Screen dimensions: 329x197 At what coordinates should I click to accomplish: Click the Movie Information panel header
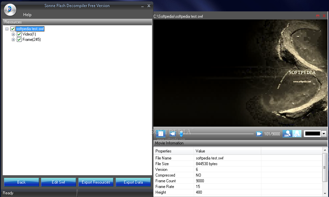pos(241,143)
